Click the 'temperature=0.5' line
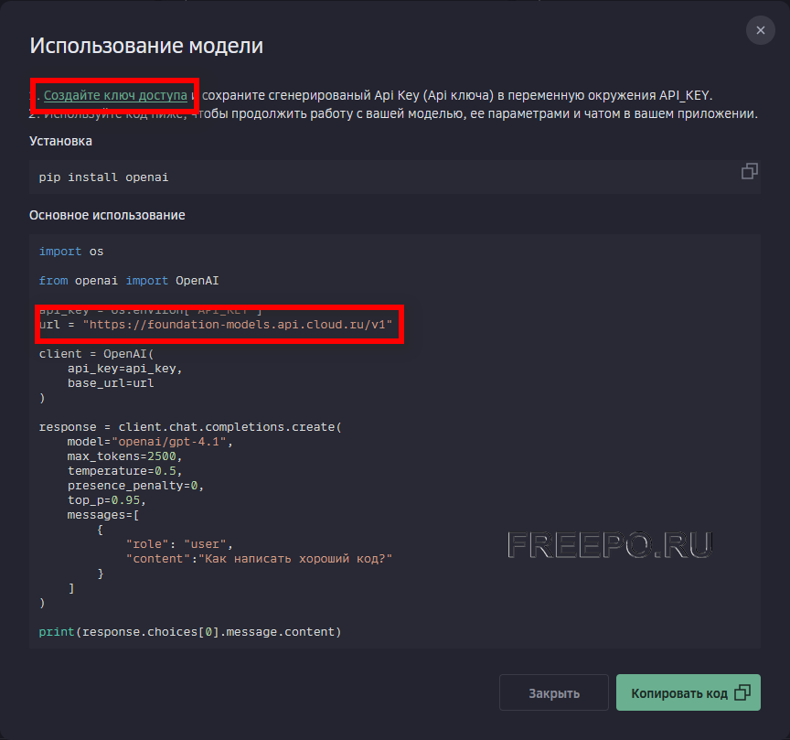This screenshot has height=740, width=790. [x=125, y=471]
